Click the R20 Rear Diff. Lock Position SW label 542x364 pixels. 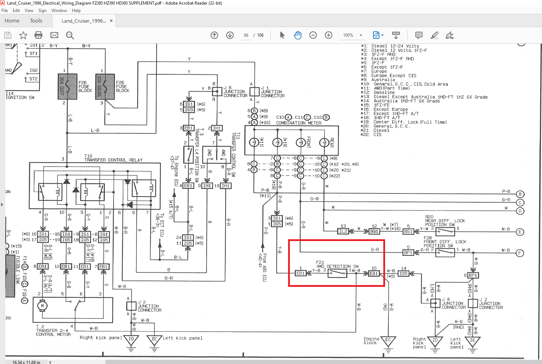[445, 221]
